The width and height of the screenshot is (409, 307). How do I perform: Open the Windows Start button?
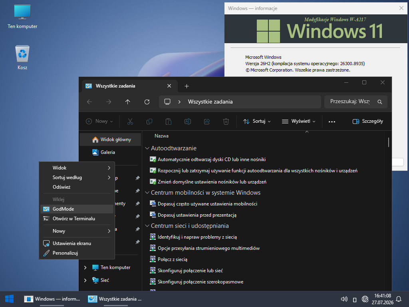[x=10, y=299]
